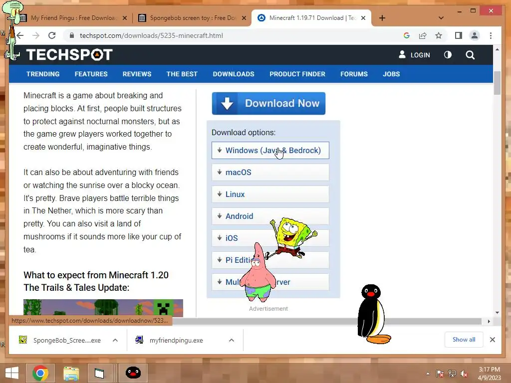Screen dimensions: 511x383
Task: Click the muted volume tray icon
Action: [x=464, y=374]
